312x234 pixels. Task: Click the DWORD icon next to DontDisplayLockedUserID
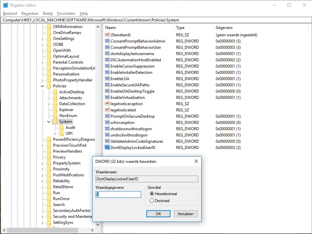coord(107,147)
